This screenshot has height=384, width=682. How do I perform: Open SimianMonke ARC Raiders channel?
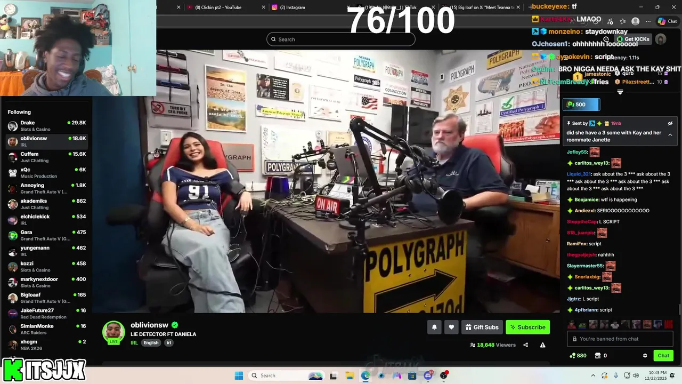click(47, 329)
